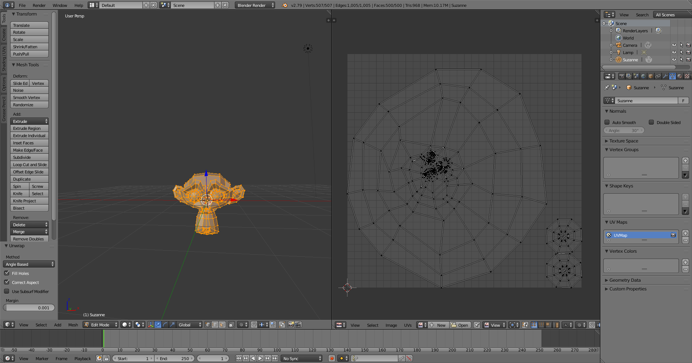Open the Edit Mode selector dropdown
The height and width of the screenshot is (363, 692).
pyautogui.click(x=101, y=325)
